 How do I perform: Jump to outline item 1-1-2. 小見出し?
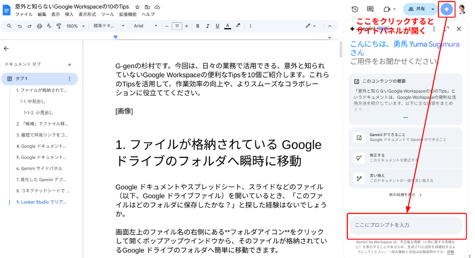38,112
